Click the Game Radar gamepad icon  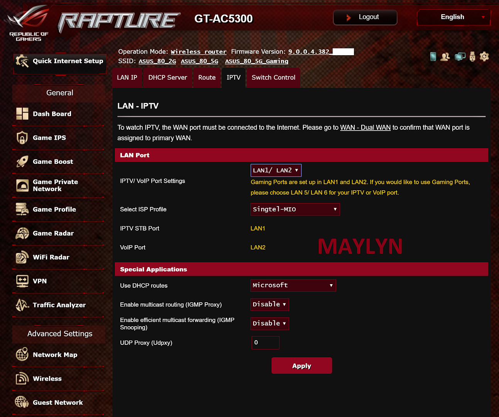pos(22,233)
